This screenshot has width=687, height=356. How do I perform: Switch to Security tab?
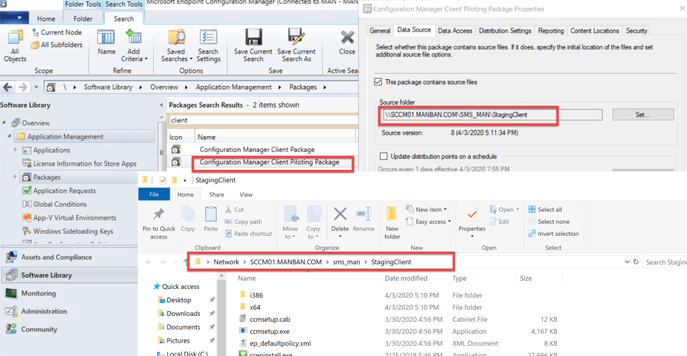(x=636, y=31)
